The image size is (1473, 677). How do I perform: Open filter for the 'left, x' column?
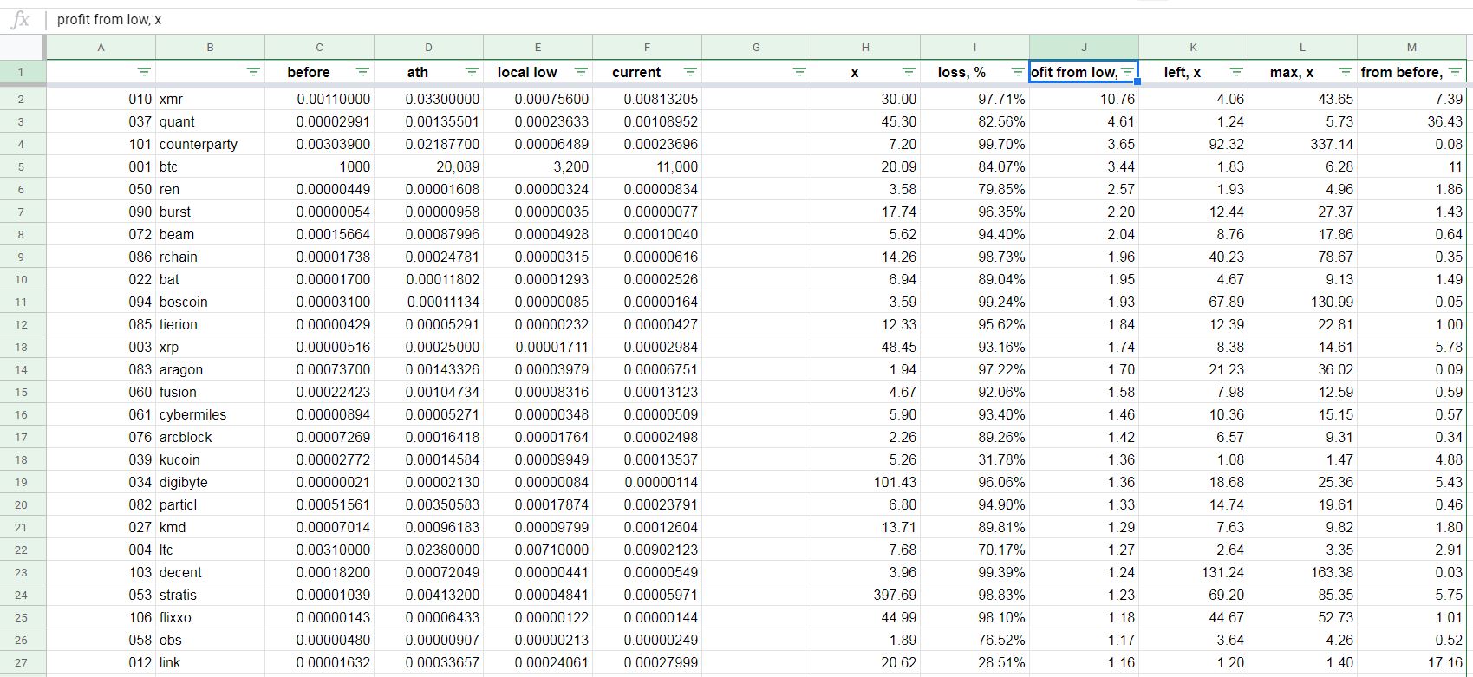1236,72
